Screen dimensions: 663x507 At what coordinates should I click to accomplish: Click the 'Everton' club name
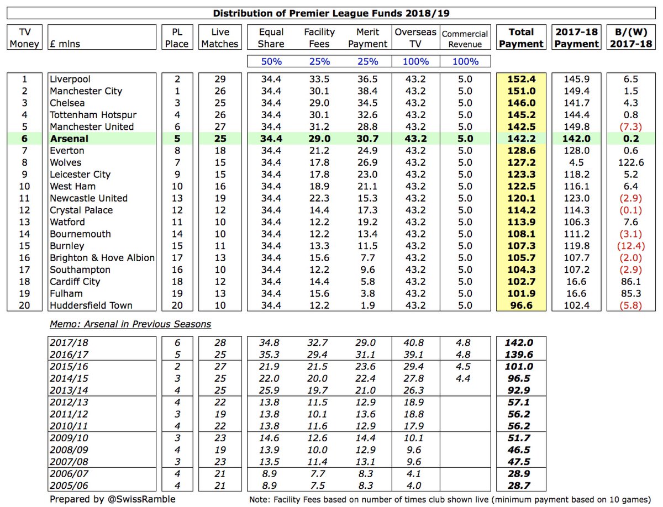[66, 150]
